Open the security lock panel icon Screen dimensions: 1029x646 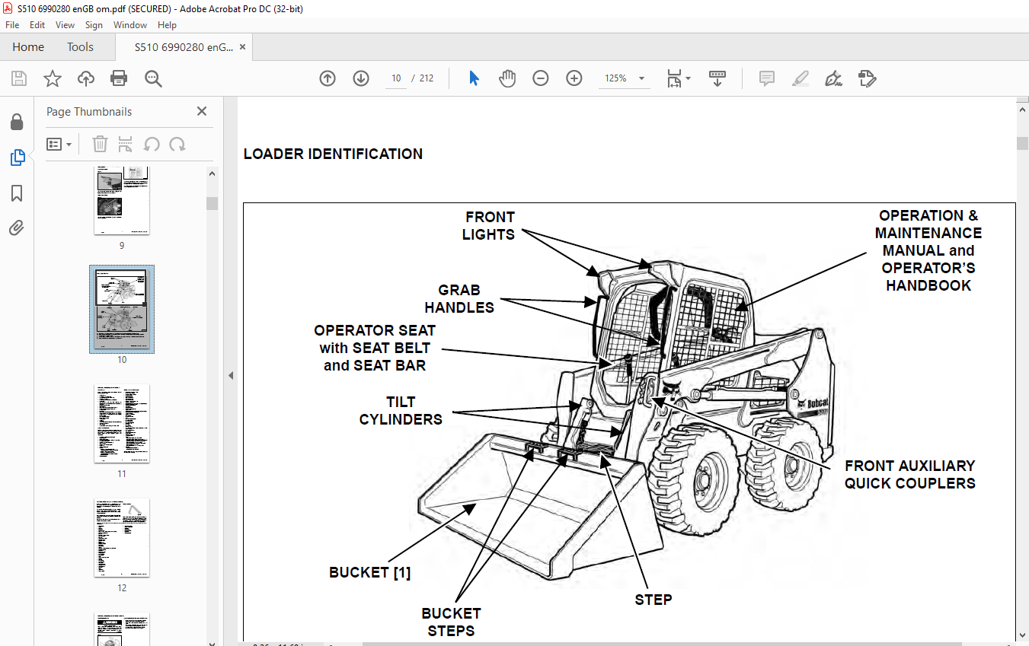click(17, 123)
